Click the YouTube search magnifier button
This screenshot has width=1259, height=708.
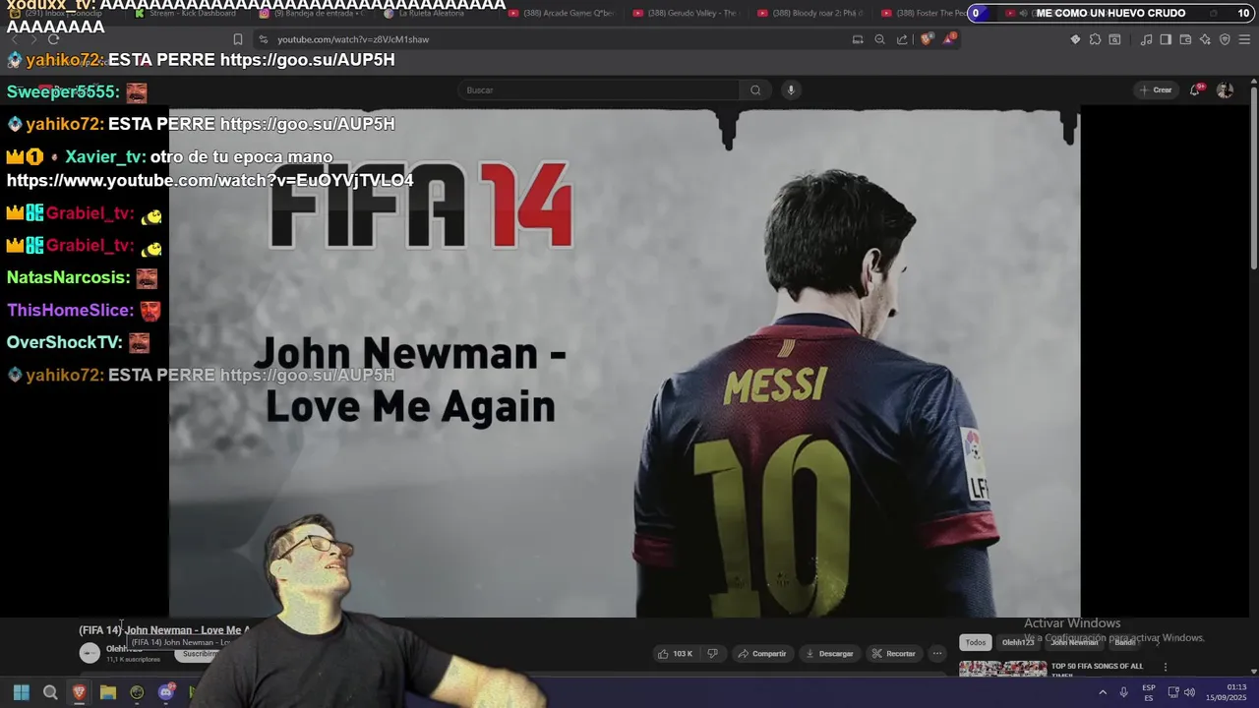point(755,89)
